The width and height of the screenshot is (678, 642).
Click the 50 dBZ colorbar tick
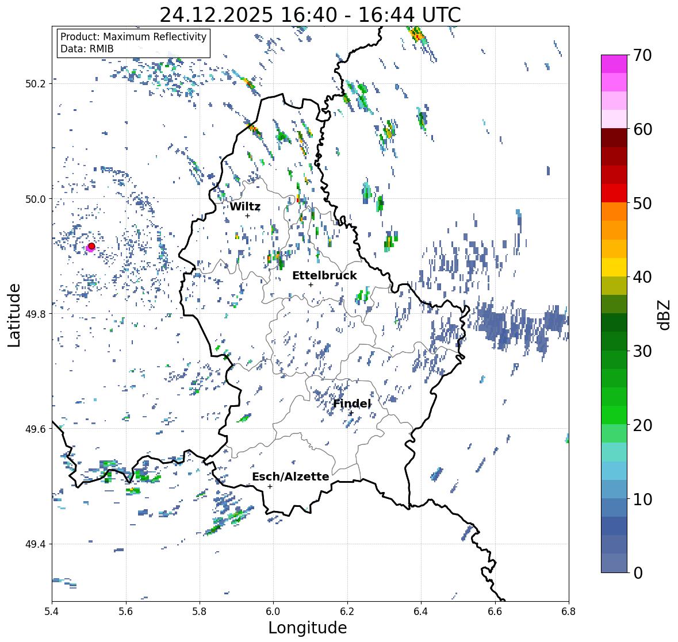tap(642, 203)
